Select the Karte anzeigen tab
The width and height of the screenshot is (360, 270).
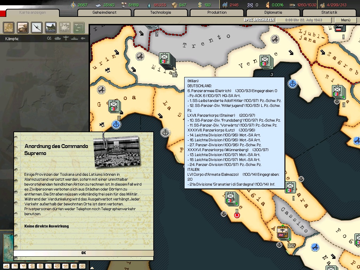33,13
